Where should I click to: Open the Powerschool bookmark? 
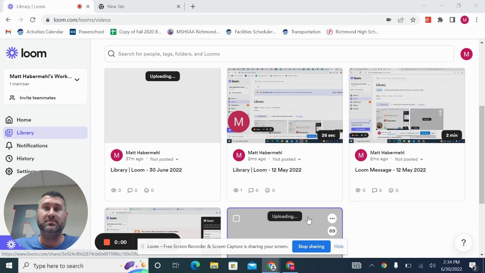coord(87,32)
